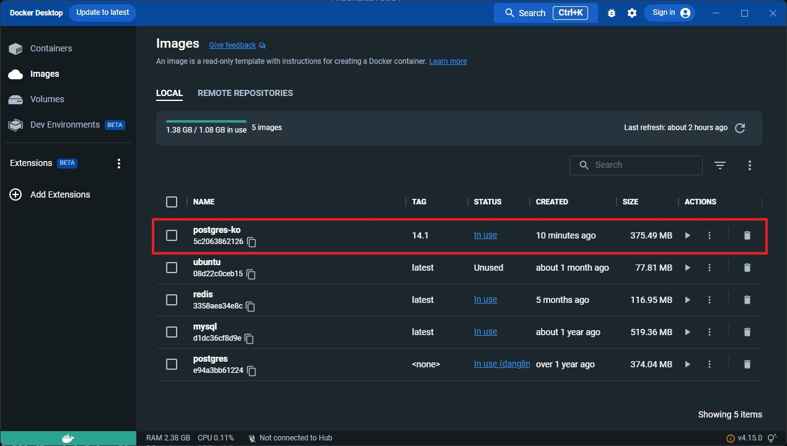Click the notifications lightbulb icon

point(772,439)
